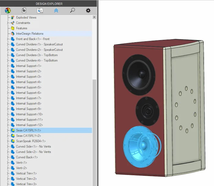Collapse all with double chevron icon
This screenshot has height=186, width=214.
56,10
